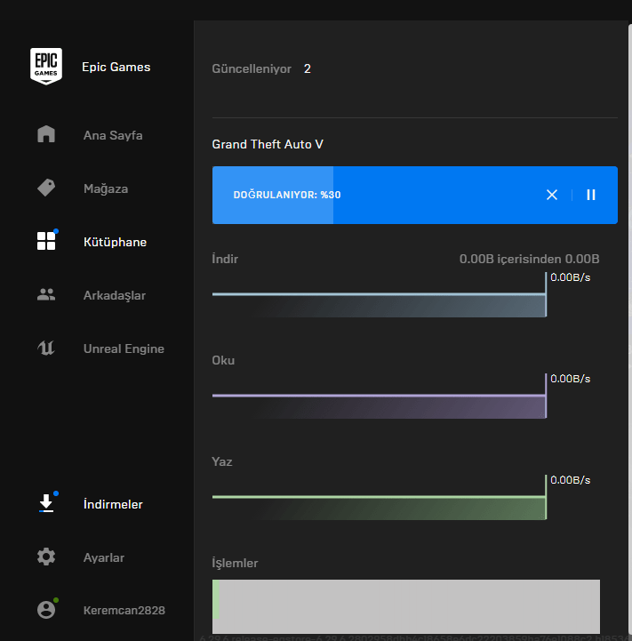This screenshot has width=632, height=641.
Task: Open İndirmeler using the download arrow icon
Action: click(x=46, y=504)
